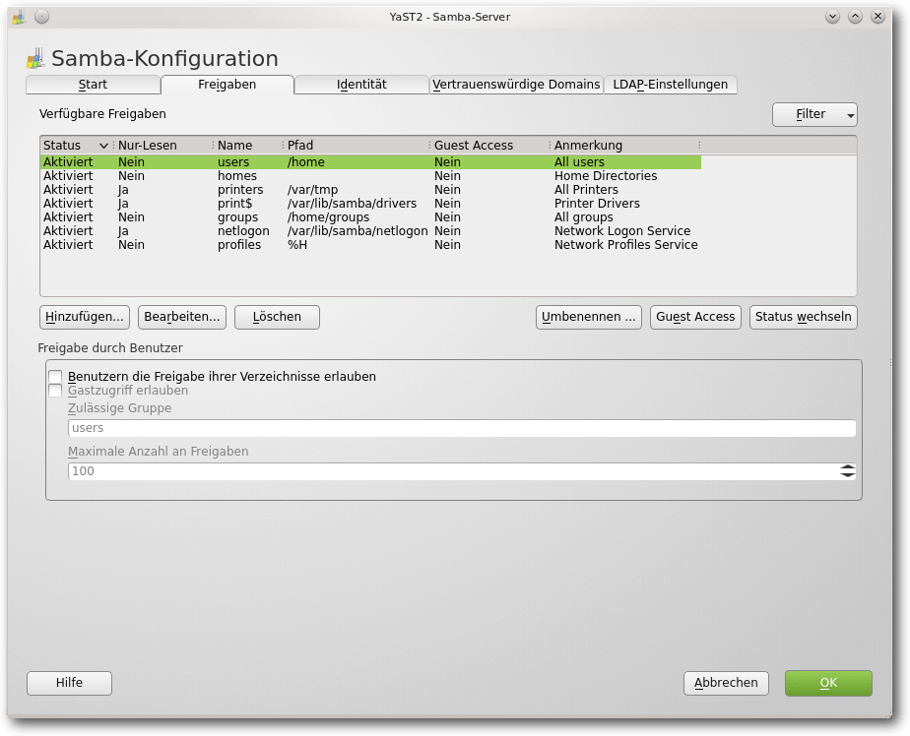Image resolution: width=910 pixels, height=736 pixels.
Task: Decrease the maximum shares value with the down arrow
Action: click(847, 475)
